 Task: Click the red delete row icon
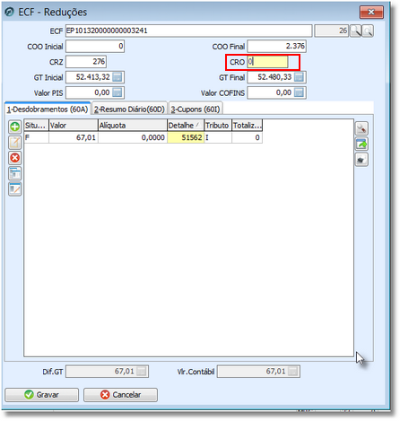15,158
